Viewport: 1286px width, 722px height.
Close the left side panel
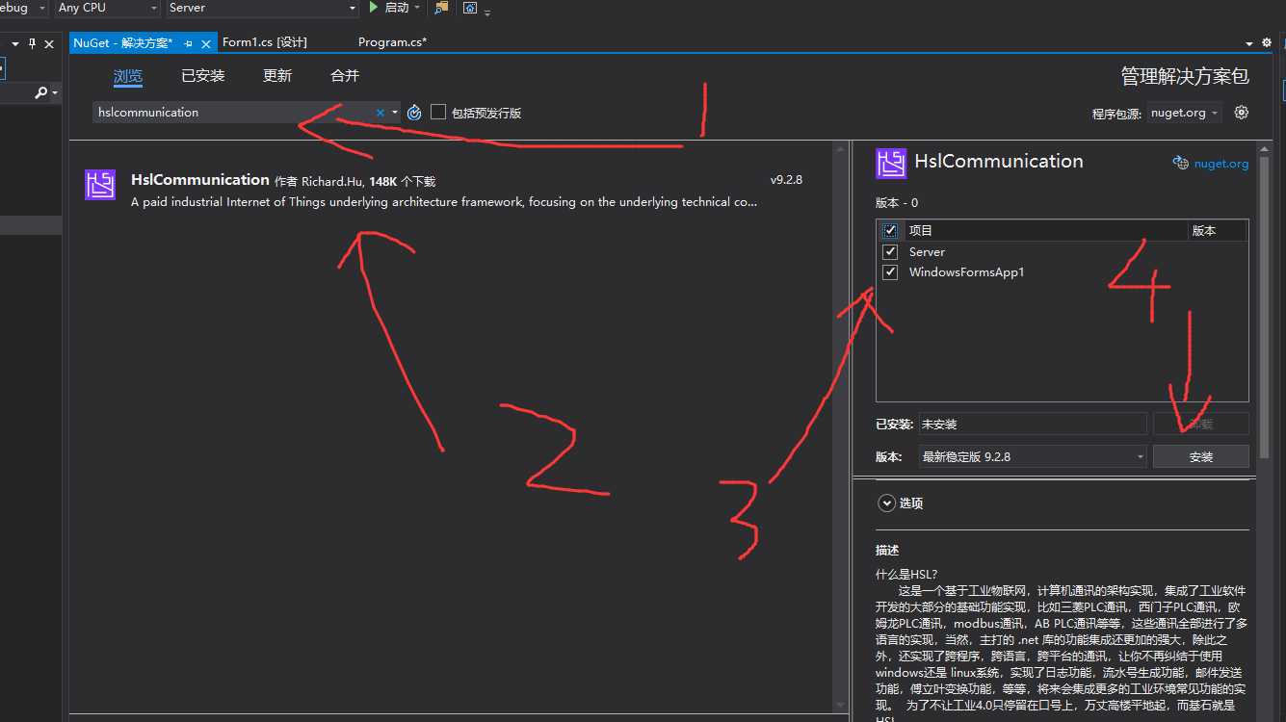pyautogui.click(x=49, y=43)
